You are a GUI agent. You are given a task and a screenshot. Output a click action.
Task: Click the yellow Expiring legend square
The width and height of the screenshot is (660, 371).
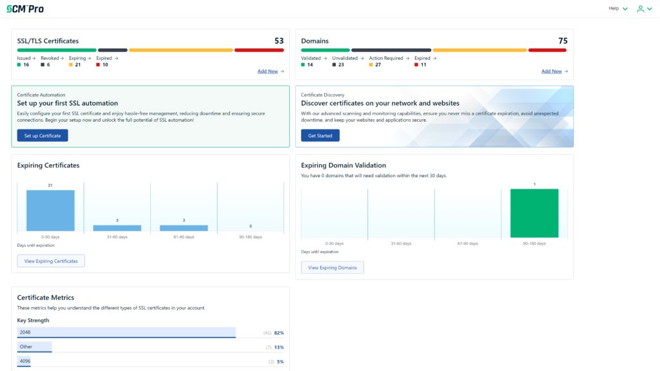[70, 64]
